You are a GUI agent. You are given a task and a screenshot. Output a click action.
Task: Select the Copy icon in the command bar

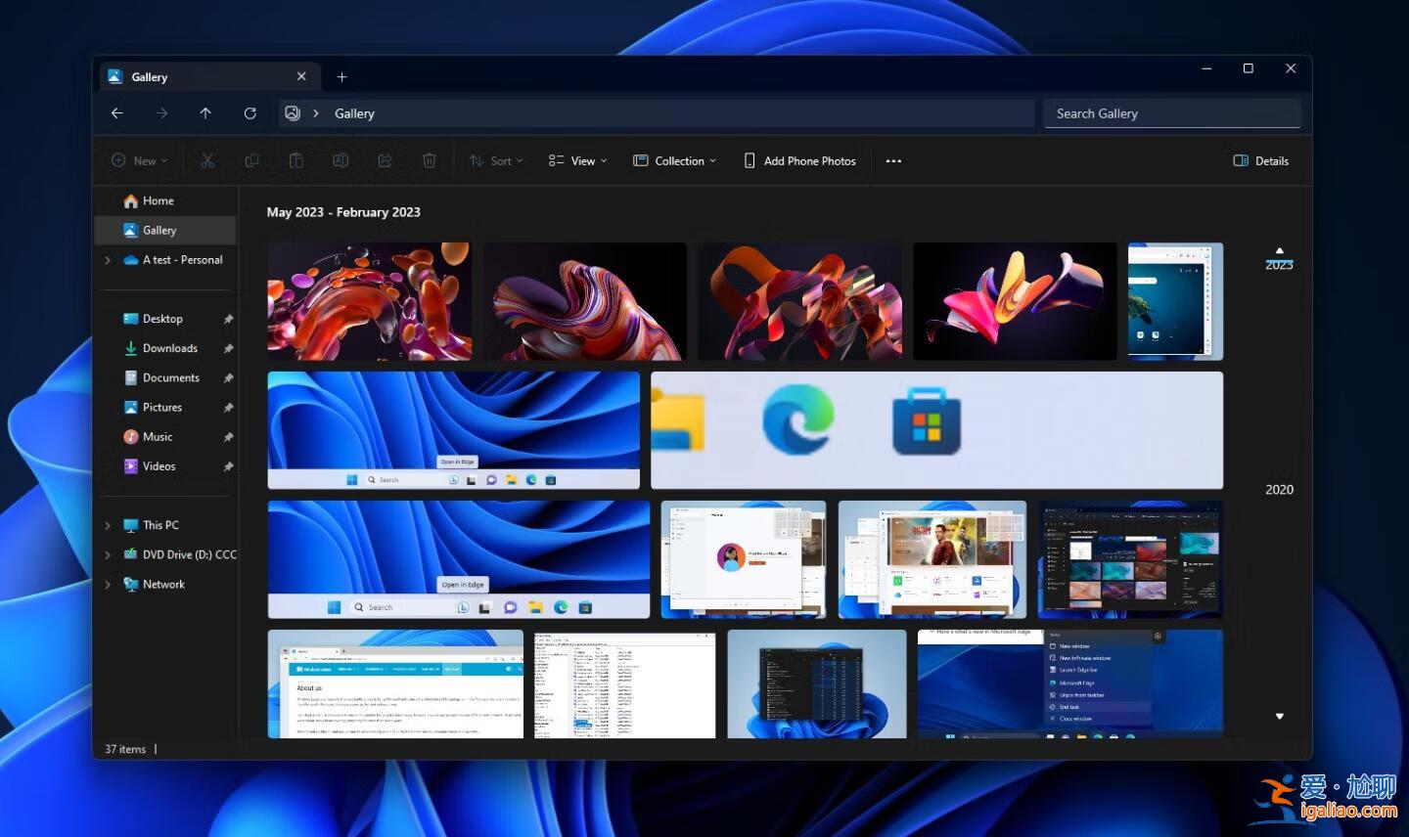[251, 160]
